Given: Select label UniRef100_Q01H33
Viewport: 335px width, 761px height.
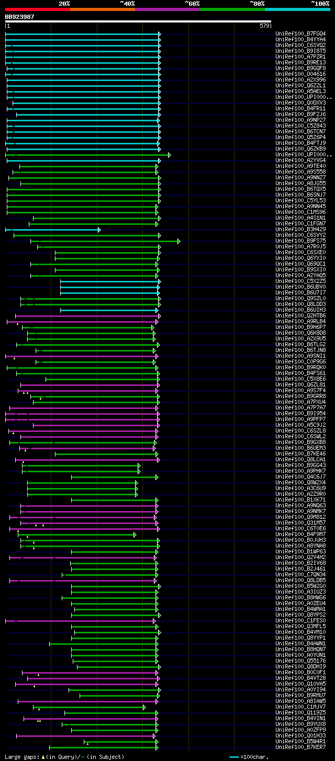Looking at the screenshot, I should pyautogui.click(x=300, y=736).
